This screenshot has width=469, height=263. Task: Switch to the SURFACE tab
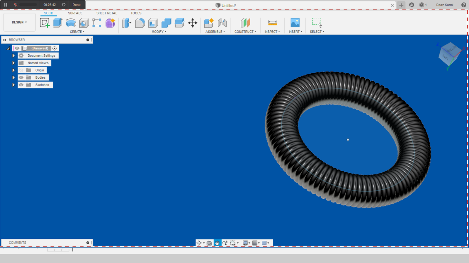[75, 13]
